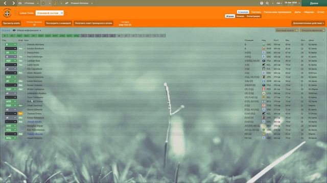Click Получить совет тренерского штаба button
The image size is (327, 183).
[94, 23]
